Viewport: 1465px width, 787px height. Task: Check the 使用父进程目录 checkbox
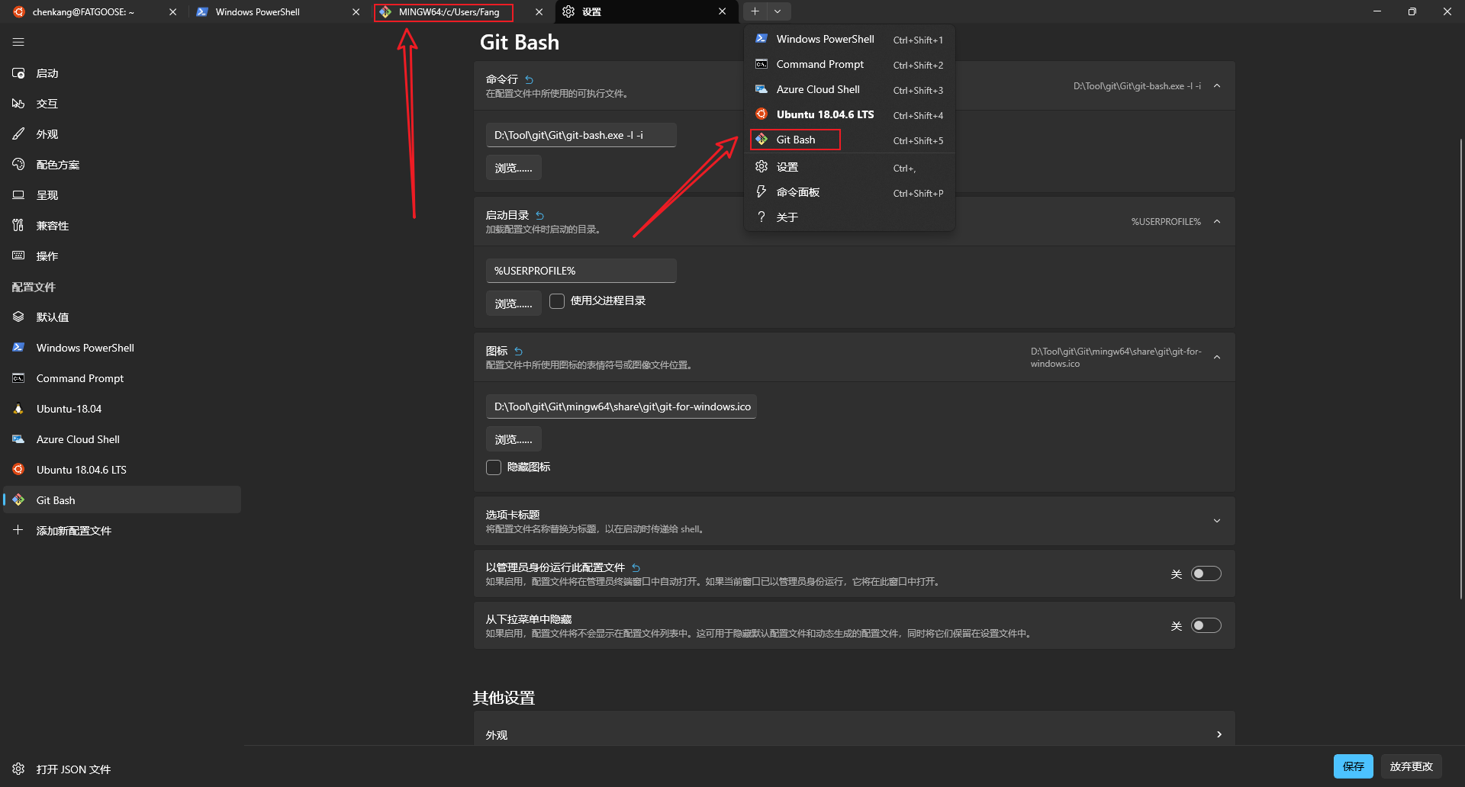(x=557, y=301)
